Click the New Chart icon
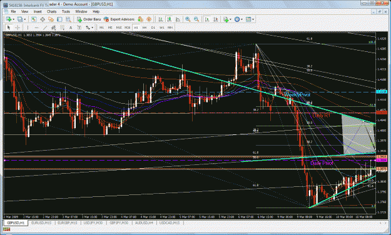This screenshot has width=391, height=235. tap(9, 19)
